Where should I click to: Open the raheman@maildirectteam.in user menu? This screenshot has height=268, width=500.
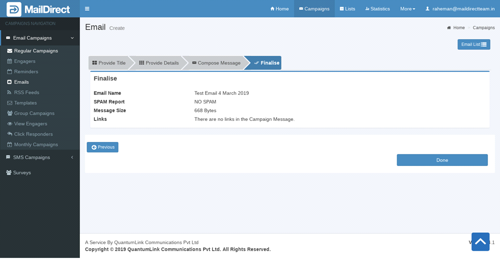(460, 9)
